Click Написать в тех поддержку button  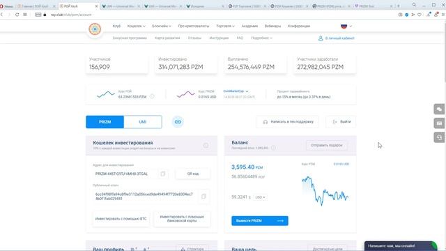coord(287,122)
